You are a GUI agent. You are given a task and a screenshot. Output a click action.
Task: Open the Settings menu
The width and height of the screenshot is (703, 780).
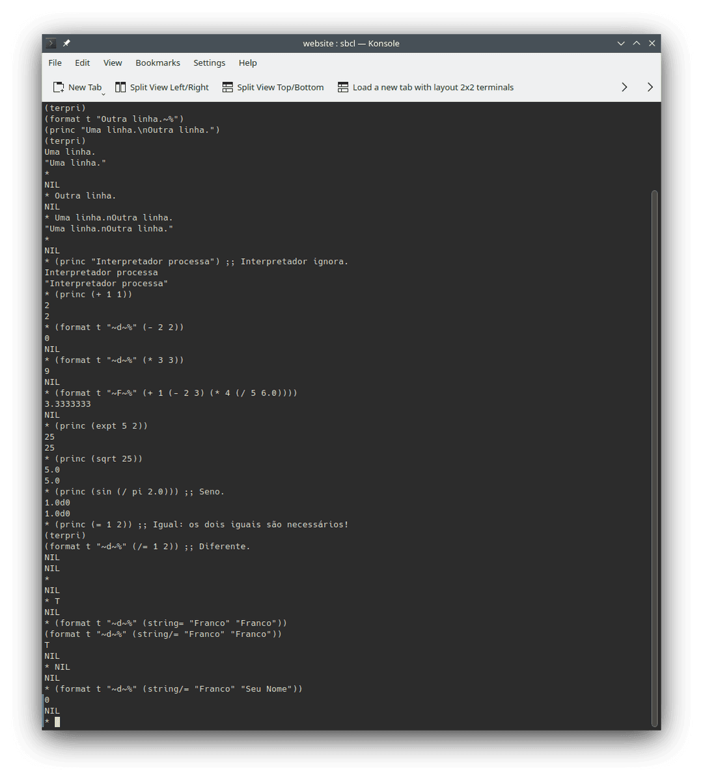(x=209, y=62)
